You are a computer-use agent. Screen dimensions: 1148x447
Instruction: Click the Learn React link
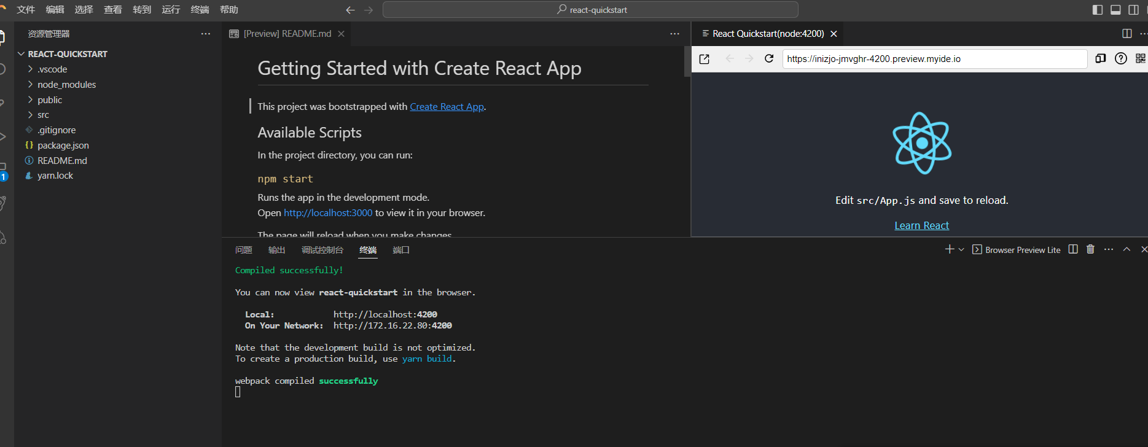coord(921,225)
